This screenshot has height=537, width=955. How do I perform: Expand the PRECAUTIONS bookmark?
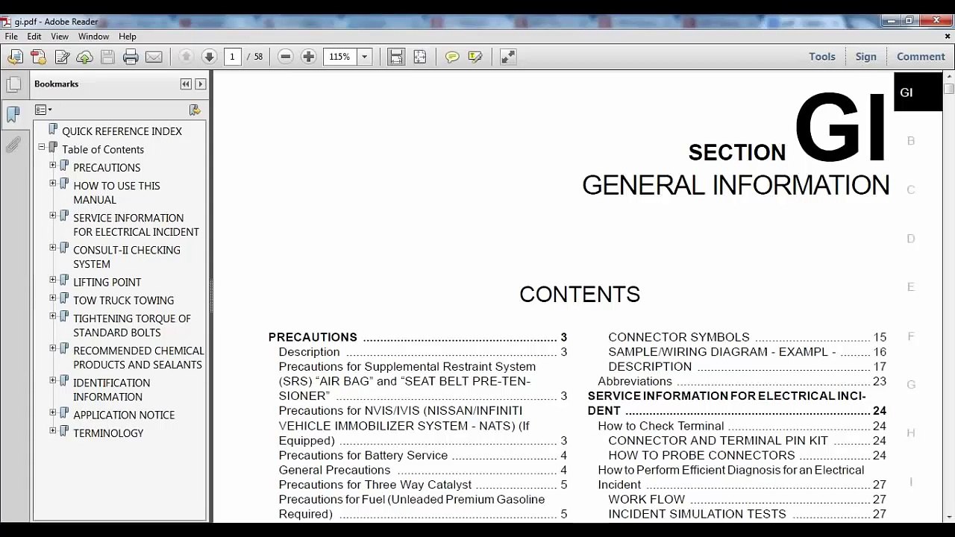53,165
